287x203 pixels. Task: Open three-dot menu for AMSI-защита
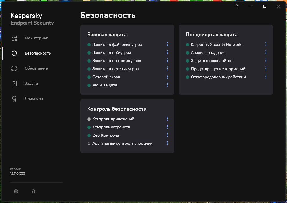click(167, 85)
